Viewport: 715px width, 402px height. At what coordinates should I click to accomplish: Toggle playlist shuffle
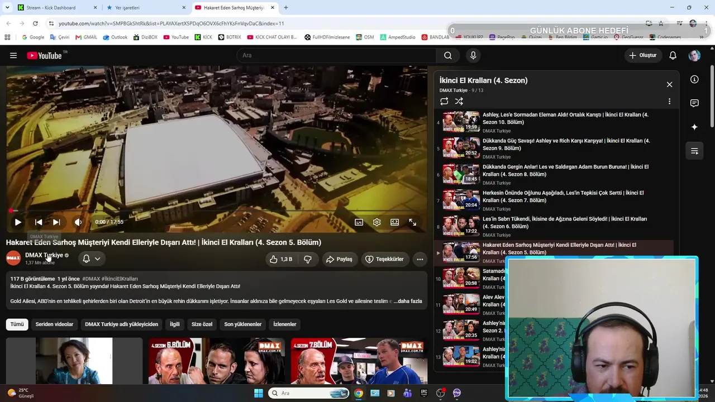coord(459,102)
